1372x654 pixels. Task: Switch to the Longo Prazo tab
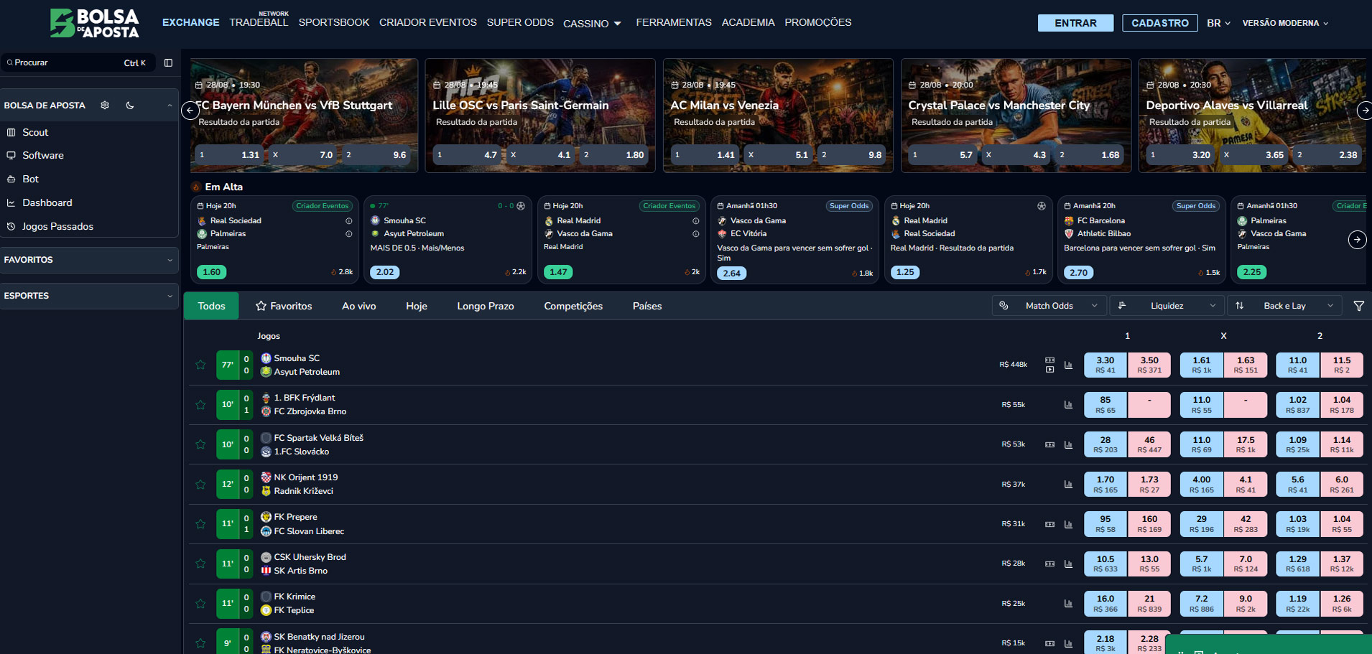[x=486, y=306]
